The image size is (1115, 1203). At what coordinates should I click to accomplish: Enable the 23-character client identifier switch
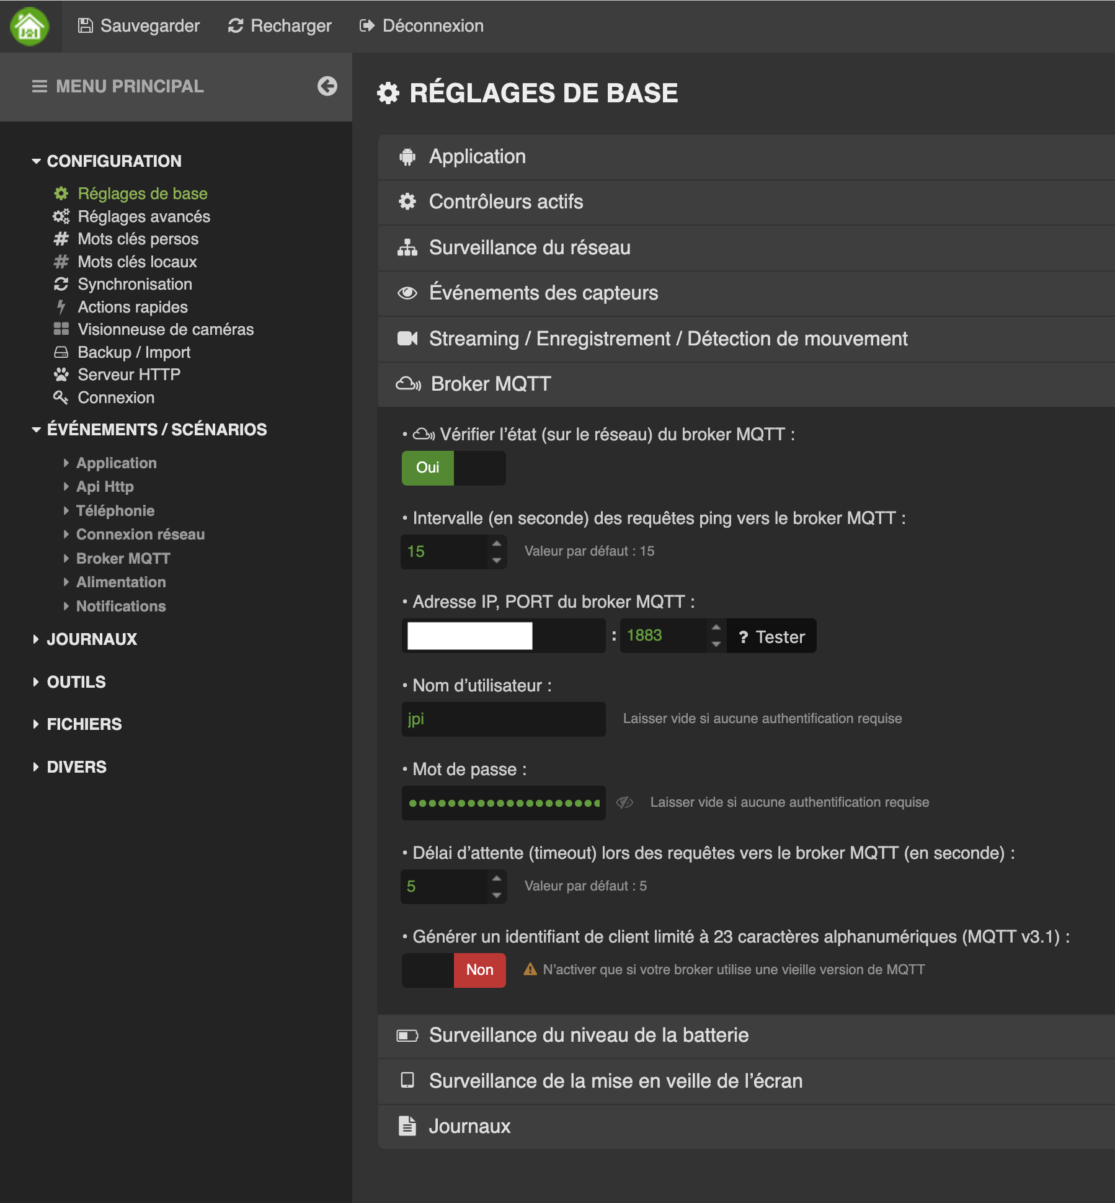pos(453,970)
